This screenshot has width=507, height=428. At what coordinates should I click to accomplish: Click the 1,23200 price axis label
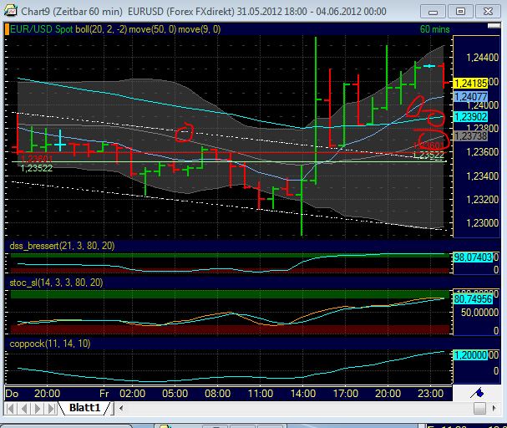point(482,200)
